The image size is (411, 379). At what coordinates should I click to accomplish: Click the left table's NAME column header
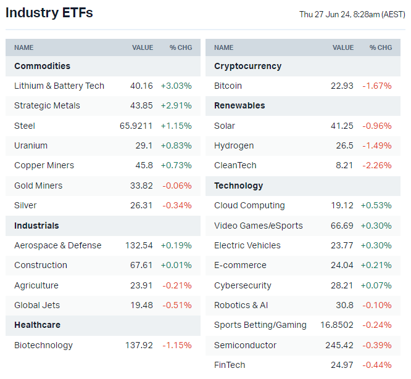pos(24,47)
